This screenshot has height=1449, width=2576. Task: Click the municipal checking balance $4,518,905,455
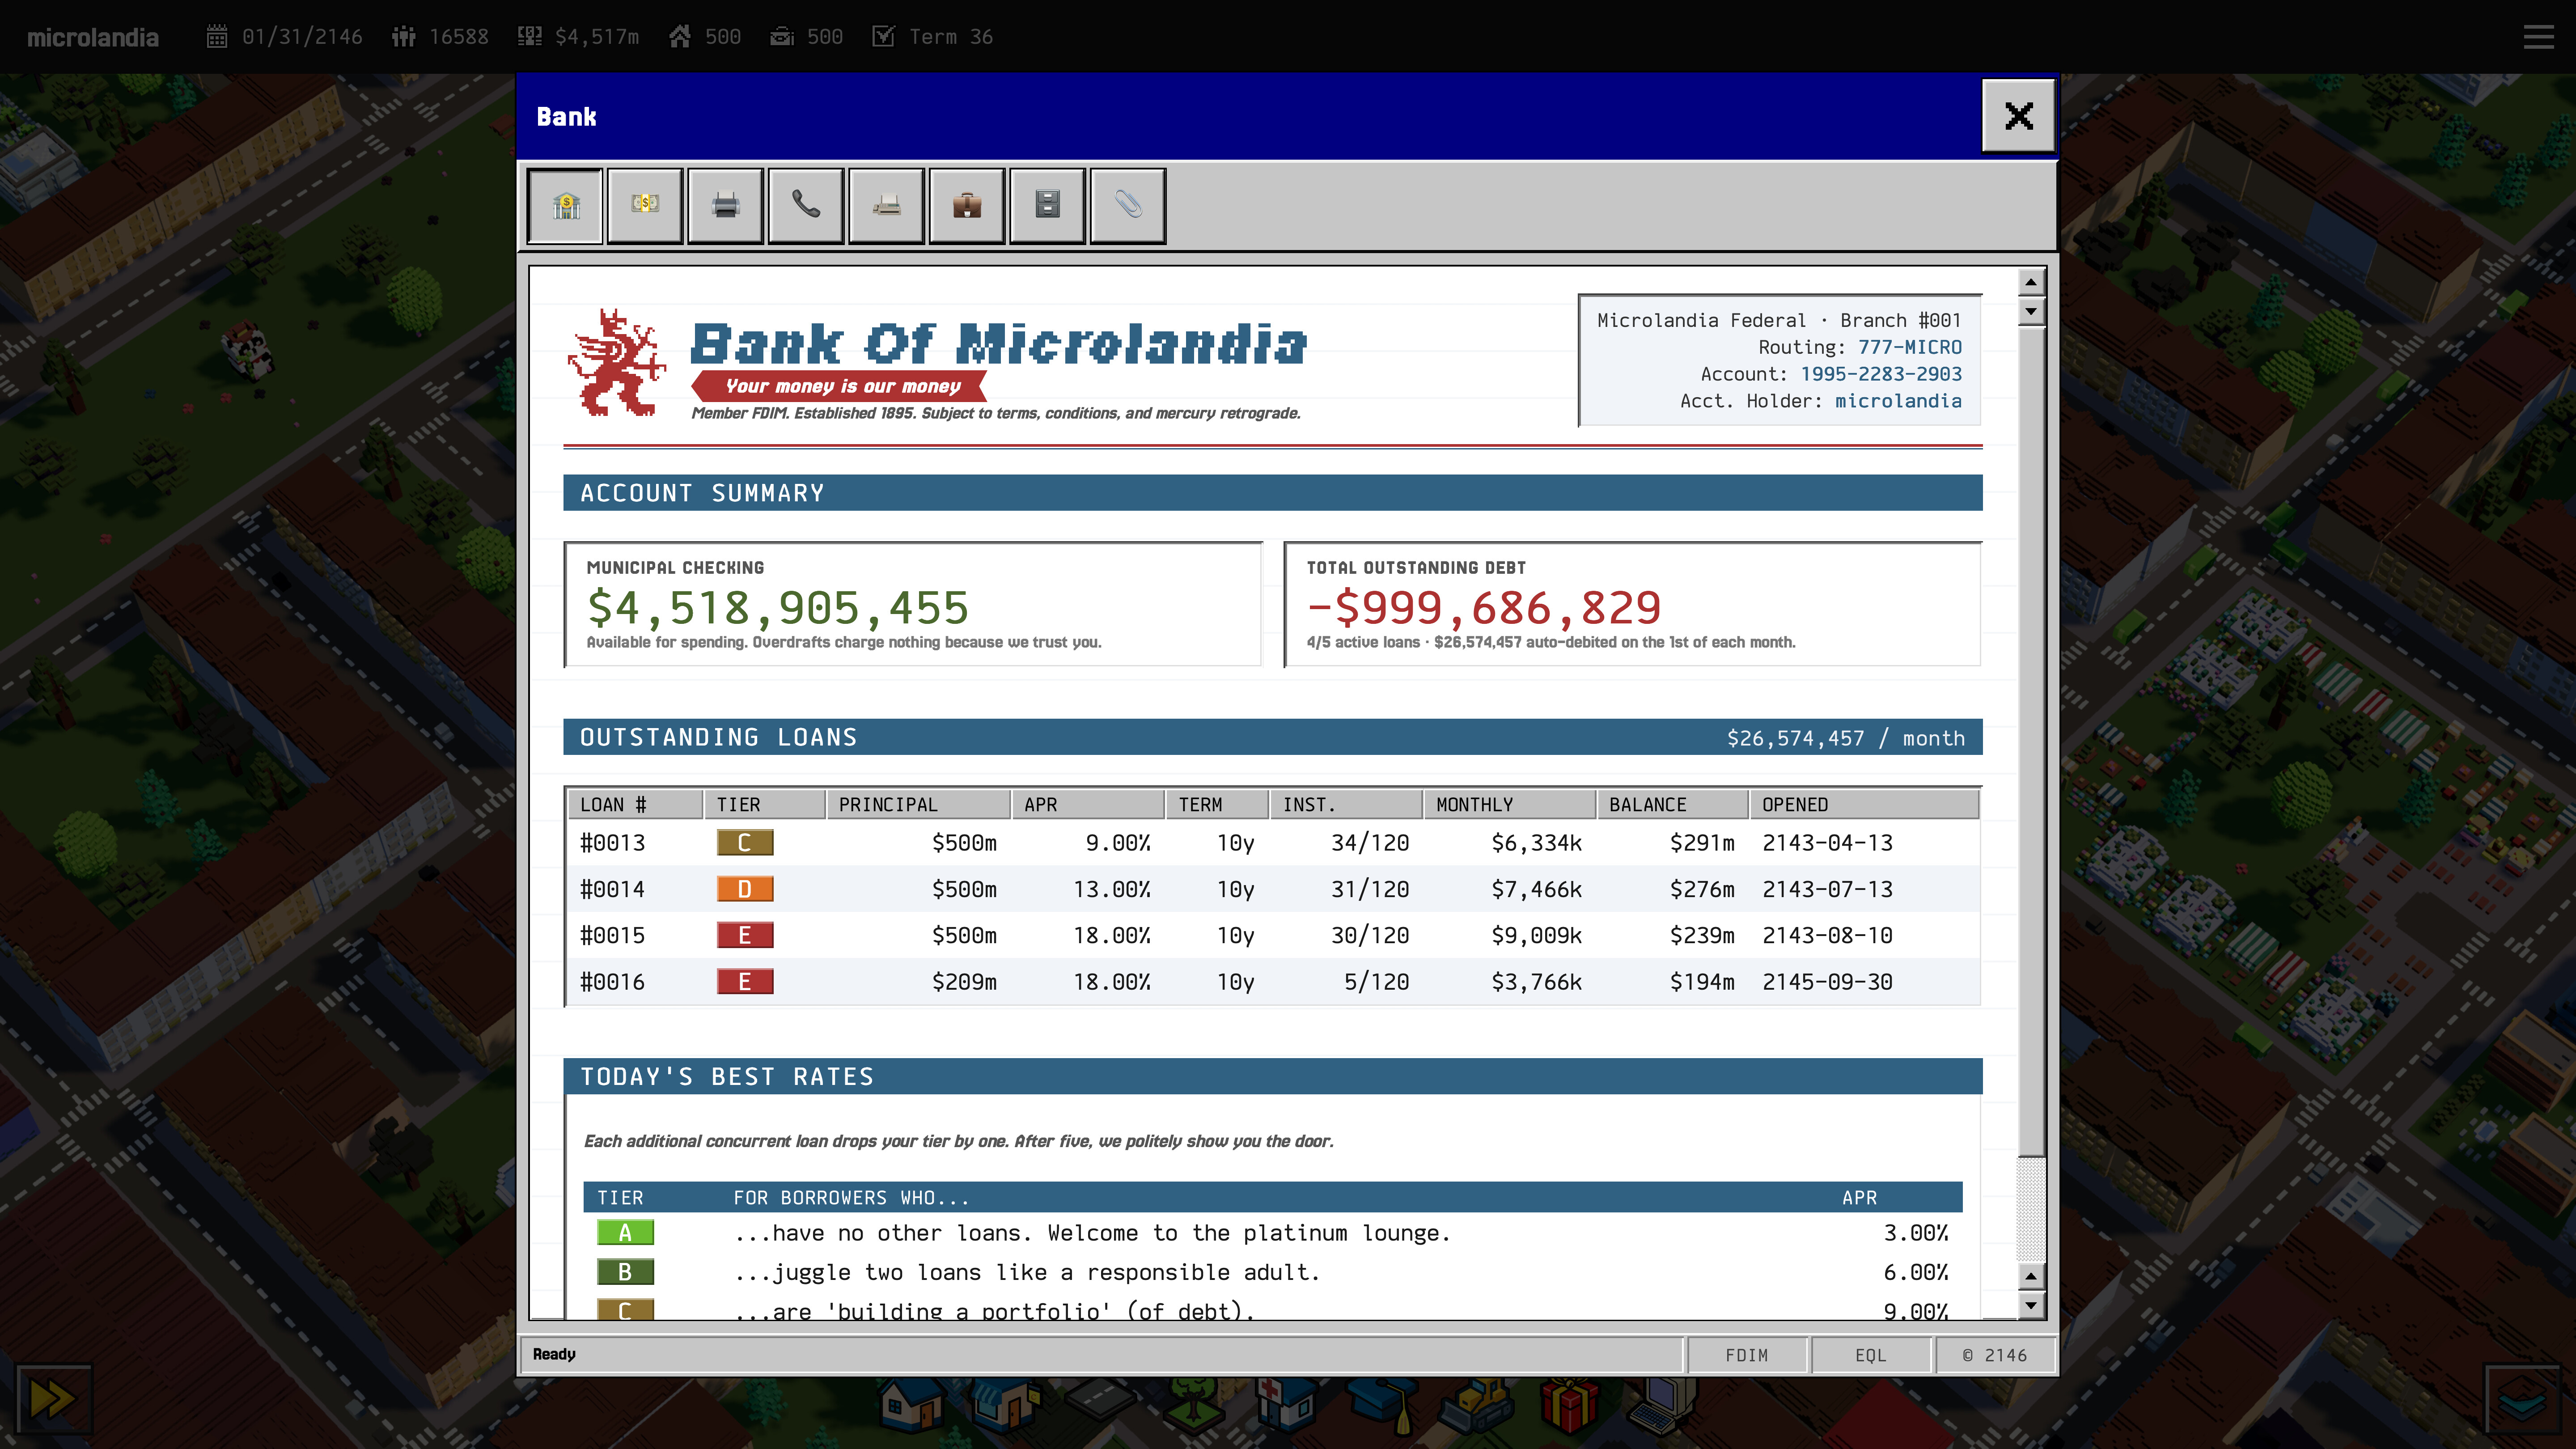pos(778,608)
